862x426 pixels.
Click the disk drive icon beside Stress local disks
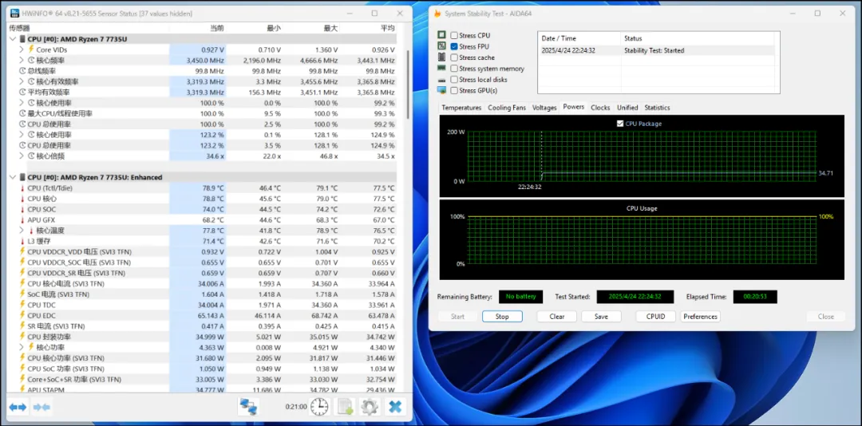(x=441, y=80)
